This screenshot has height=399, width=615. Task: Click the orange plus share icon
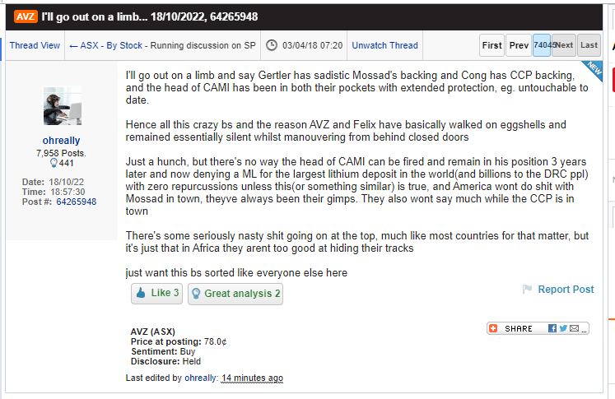tap(493, 328)
